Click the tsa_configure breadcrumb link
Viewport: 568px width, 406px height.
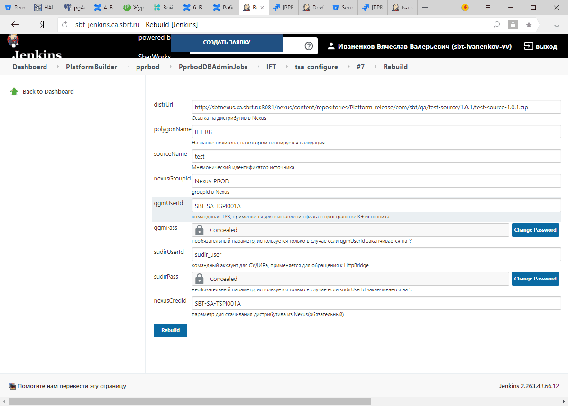pos(316,67)
